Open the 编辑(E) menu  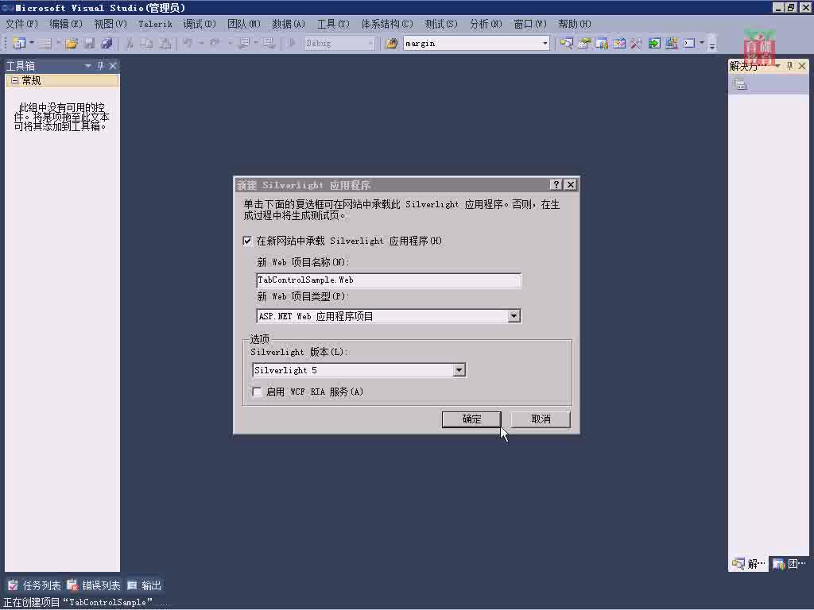[66, 24]
